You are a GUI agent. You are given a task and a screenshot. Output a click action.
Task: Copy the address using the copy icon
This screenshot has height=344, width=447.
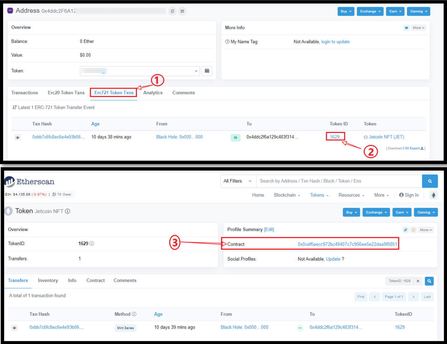point(172,11)
